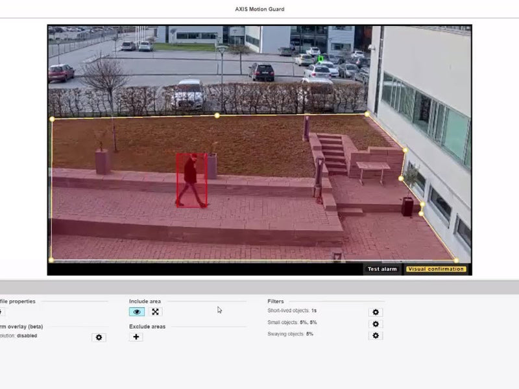This screenshot has height=389, width=519.
Task: Click red detection box around walking person
Action: click(191, 180)
